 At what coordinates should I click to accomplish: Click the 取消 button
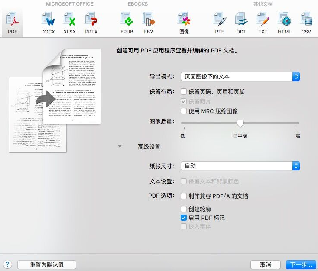[266, 264]
